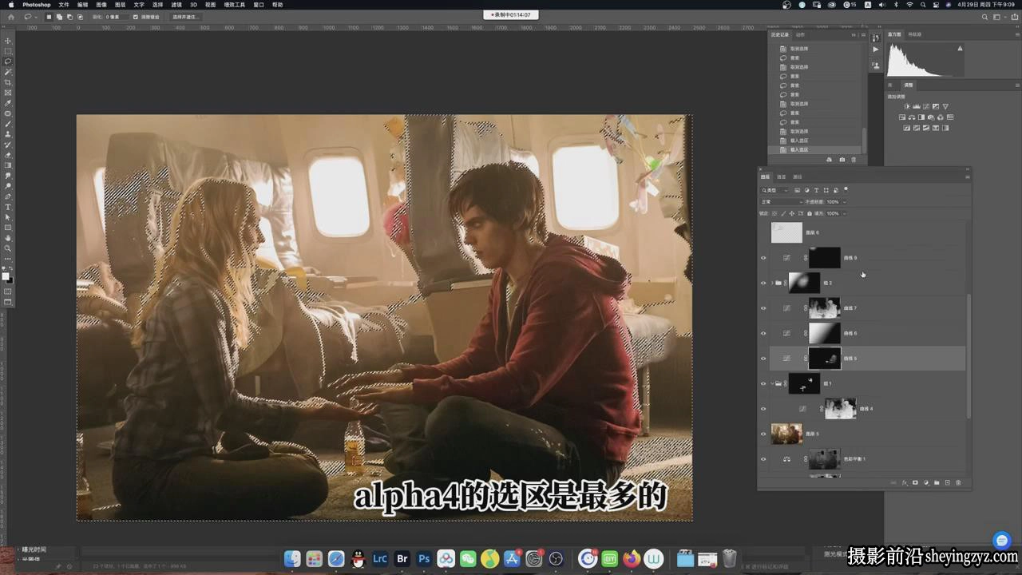Open the 文件 menu
This screenshot has height=575, width=1022.
pyautogui.click(x=64, y=5)
